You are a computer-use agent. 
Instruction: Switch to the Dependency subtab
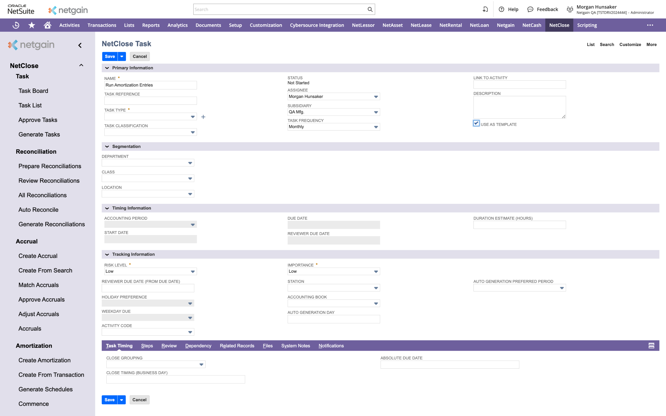coord(198,346)
